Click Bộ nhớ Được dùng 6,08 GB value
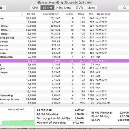 79,114
